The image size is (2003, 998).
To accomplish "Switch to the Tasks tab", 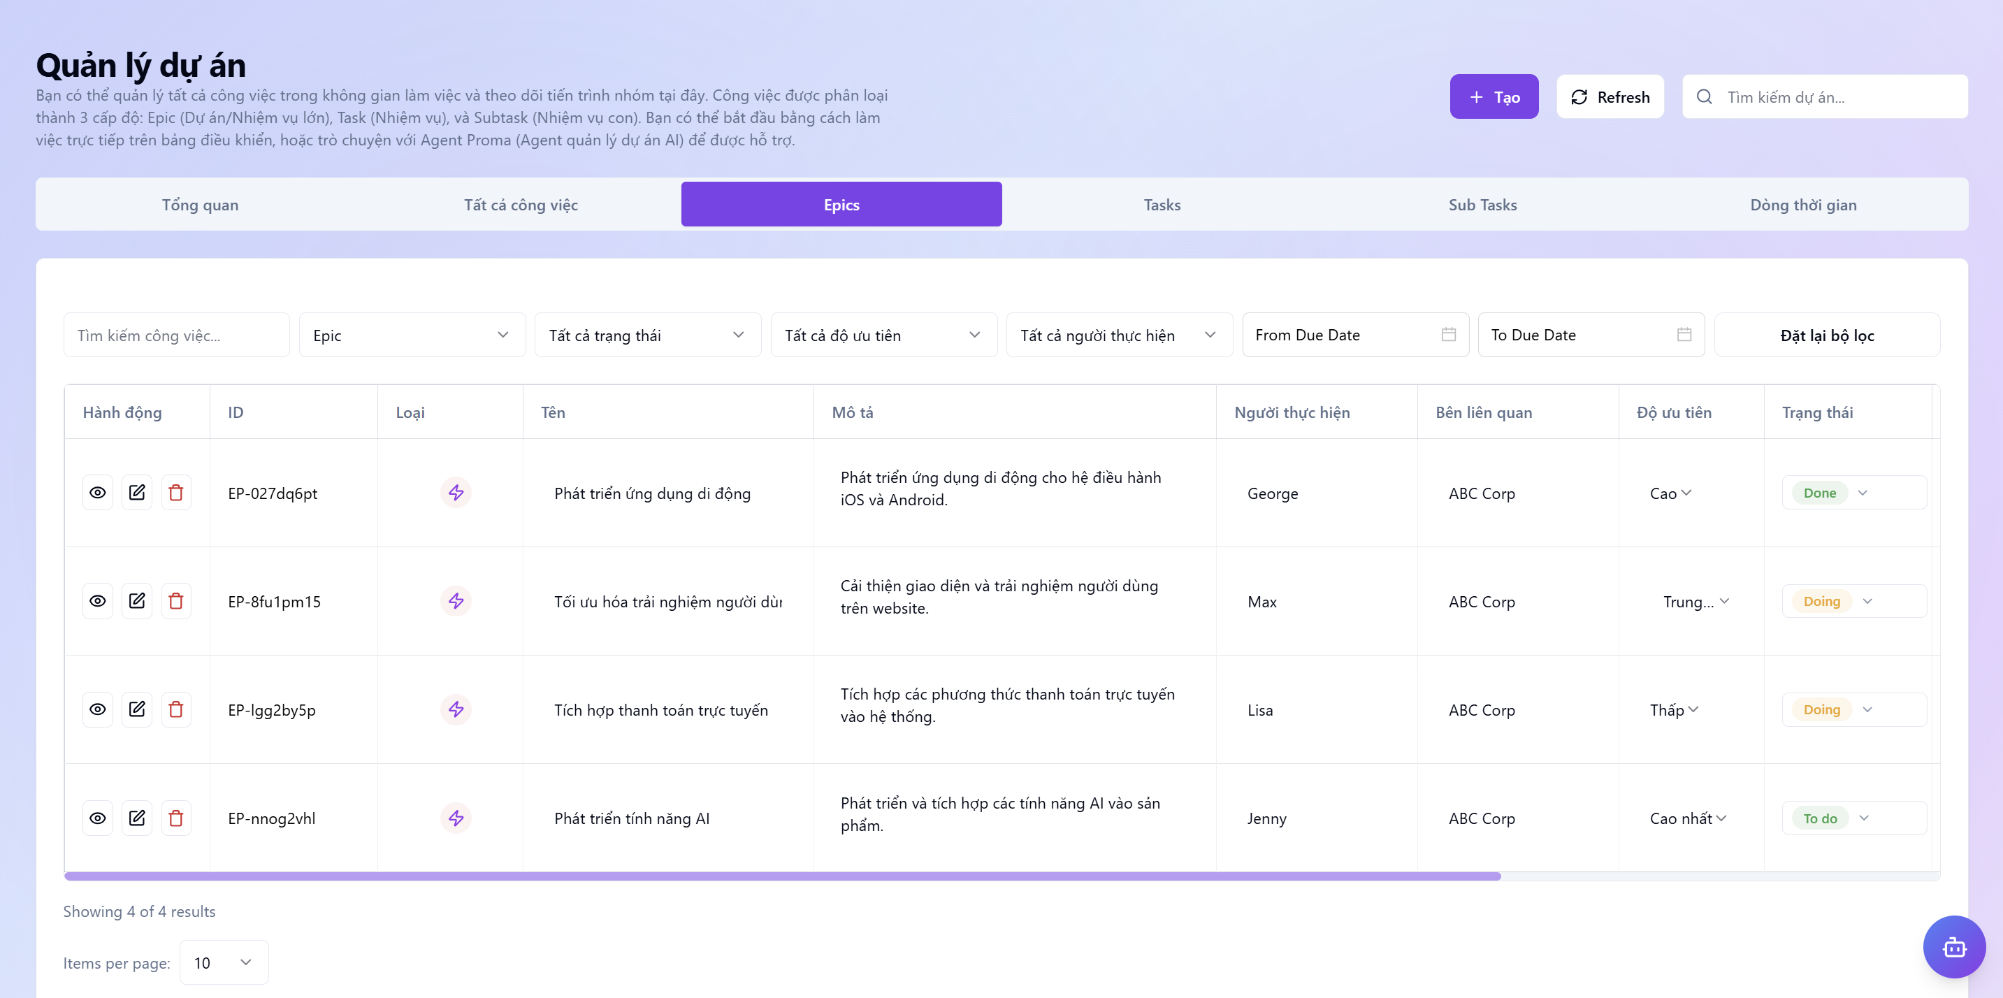I will point(1162,204).
